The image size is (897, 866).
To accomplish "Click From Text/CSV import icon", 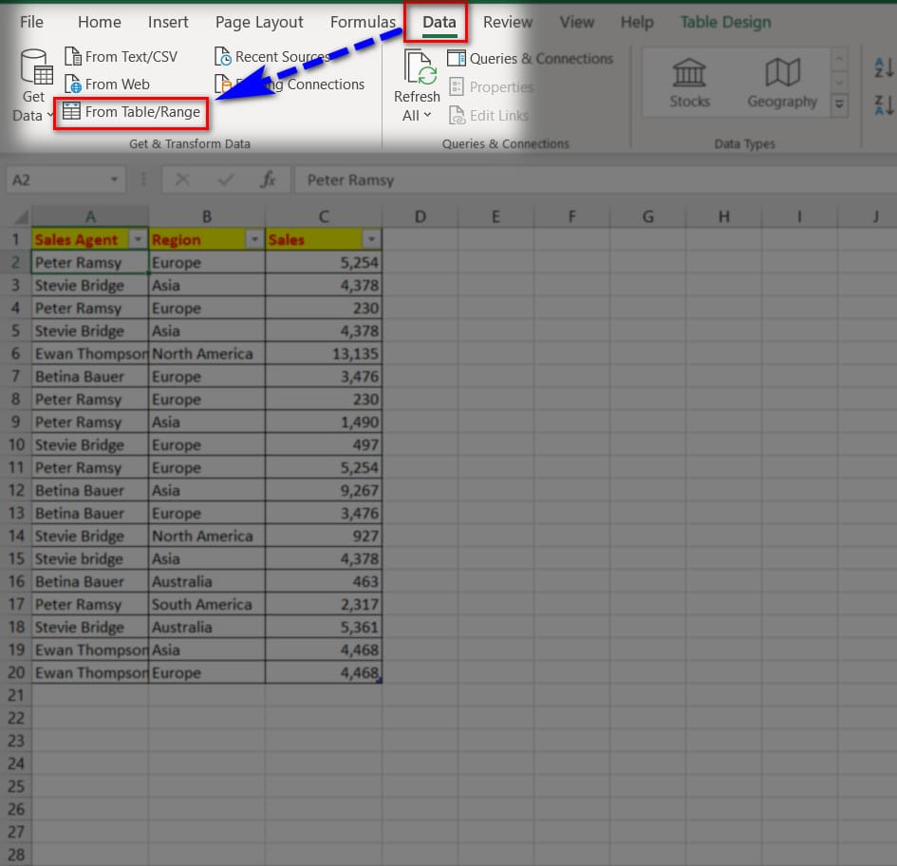I will (x=73, y=57).
